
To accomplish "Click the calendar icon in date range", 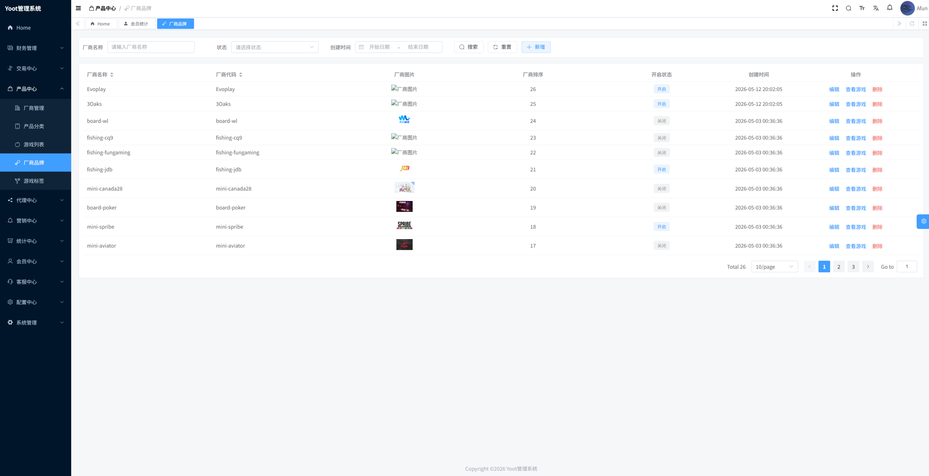I will (361, 47).
